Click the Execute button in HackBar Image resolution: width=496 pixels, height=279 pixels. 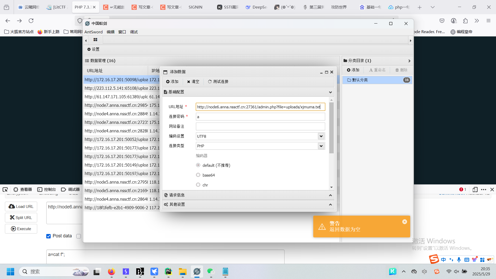point(21,229)
